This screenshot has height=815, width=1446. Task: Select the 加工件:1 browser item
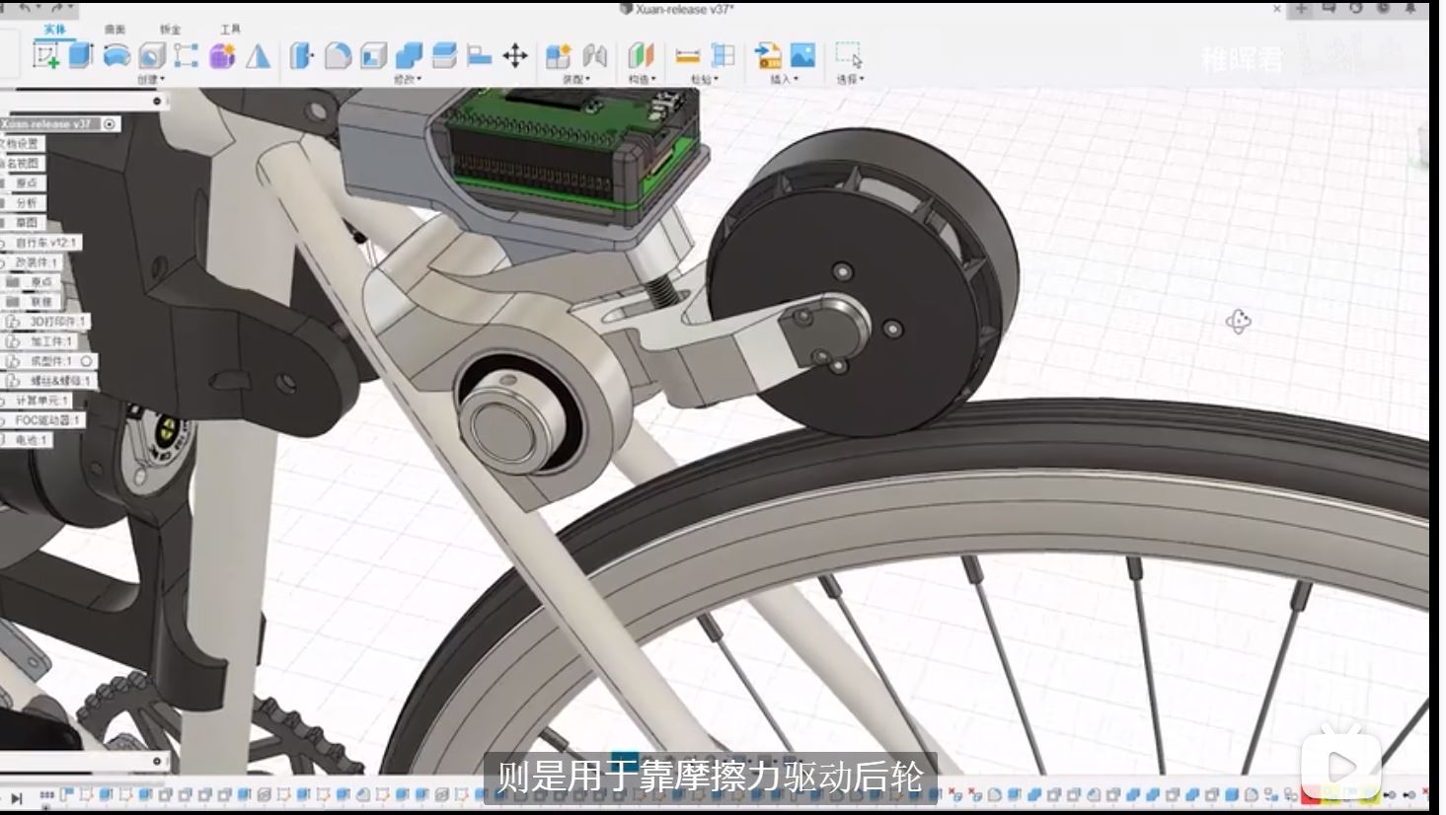51,341
